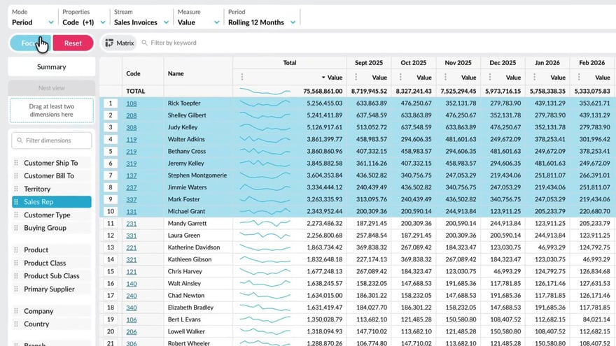Click the sparkline for Mandy Garrett
This screenshot has height=346, width=616.
pos(265,223)
